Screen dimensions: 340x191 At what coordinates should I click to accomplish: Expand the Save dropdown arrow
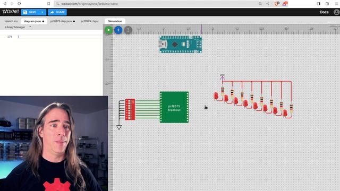pos(42,12)
